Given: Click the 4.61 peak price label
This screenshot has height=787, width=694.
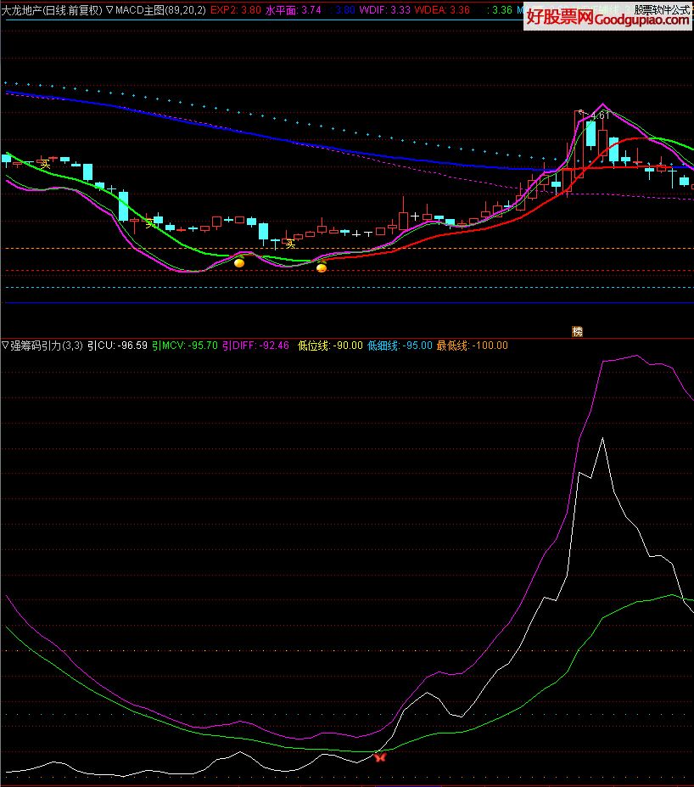Looking at the screenshot, I should click(x=598, y=115).
